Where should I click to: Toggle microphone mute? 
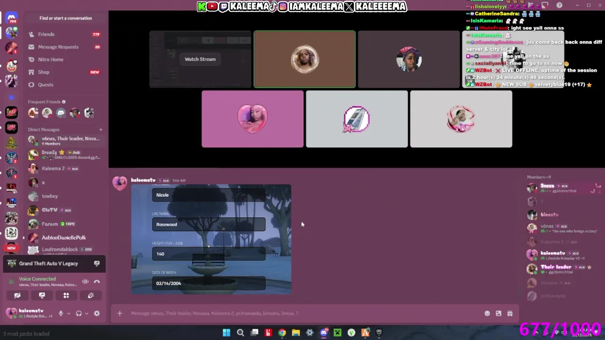click(x=60, y=313)
